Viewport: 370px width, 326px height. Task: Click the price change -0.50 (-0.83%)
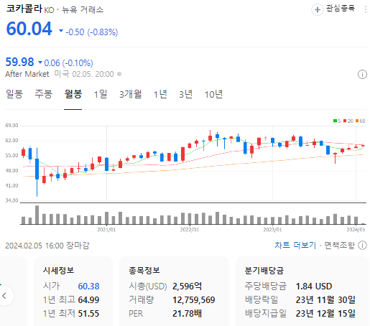(x=92, y=32)
